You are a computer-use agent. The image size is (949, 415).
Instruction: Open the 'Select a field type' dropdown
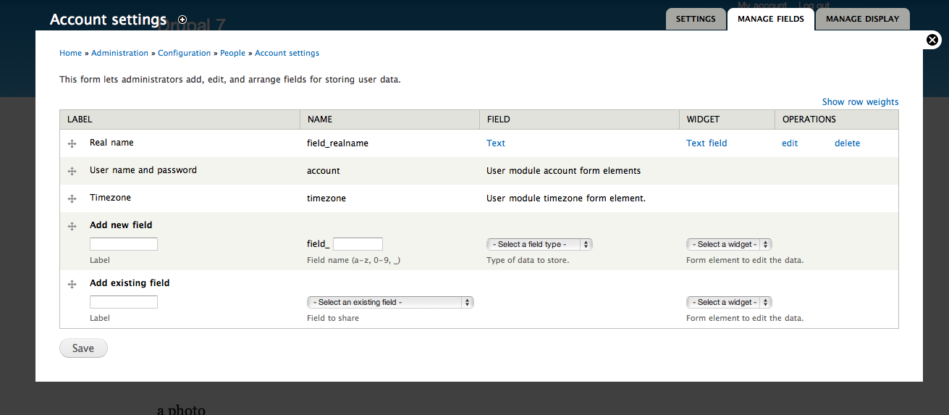[539, 244]
